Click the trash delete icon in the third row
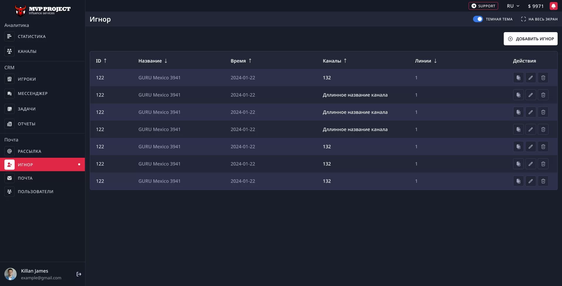Screen dimensions: 562x286 pos(543,112)
